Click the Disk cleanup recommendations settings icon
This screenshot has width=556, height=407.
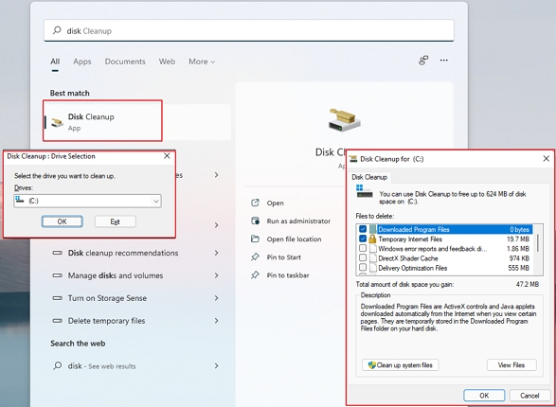click(58, 253)
